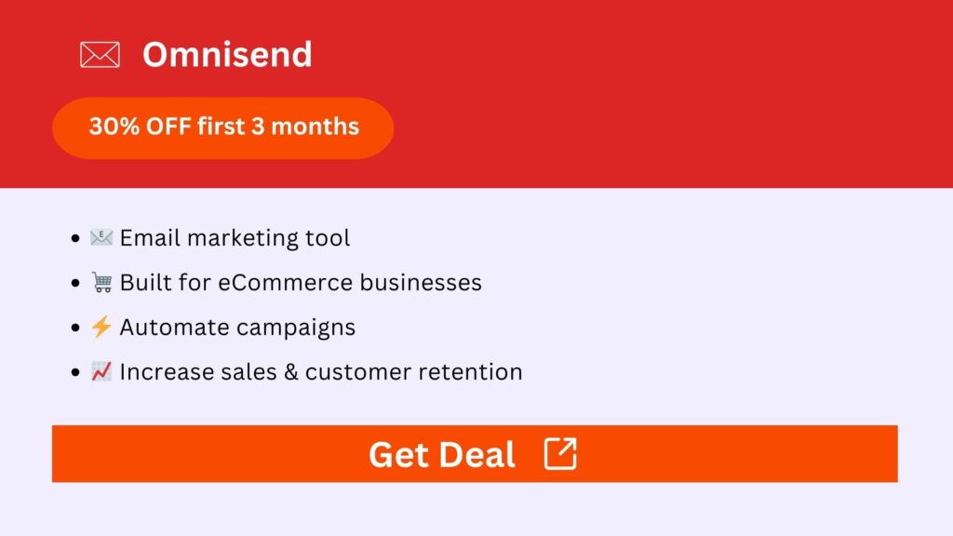Click the red header banner area
Viewport: 953px width, 536px height.
(651, 93)
